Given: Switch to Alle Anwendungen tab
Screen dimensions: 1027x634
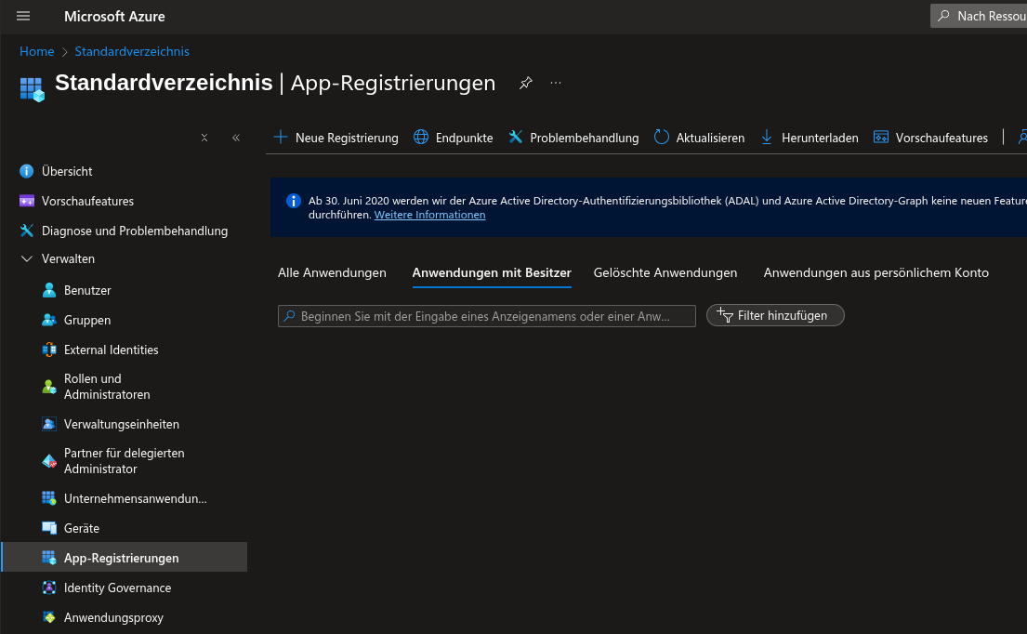Looking at the screenshot, I should coord(332,272).
